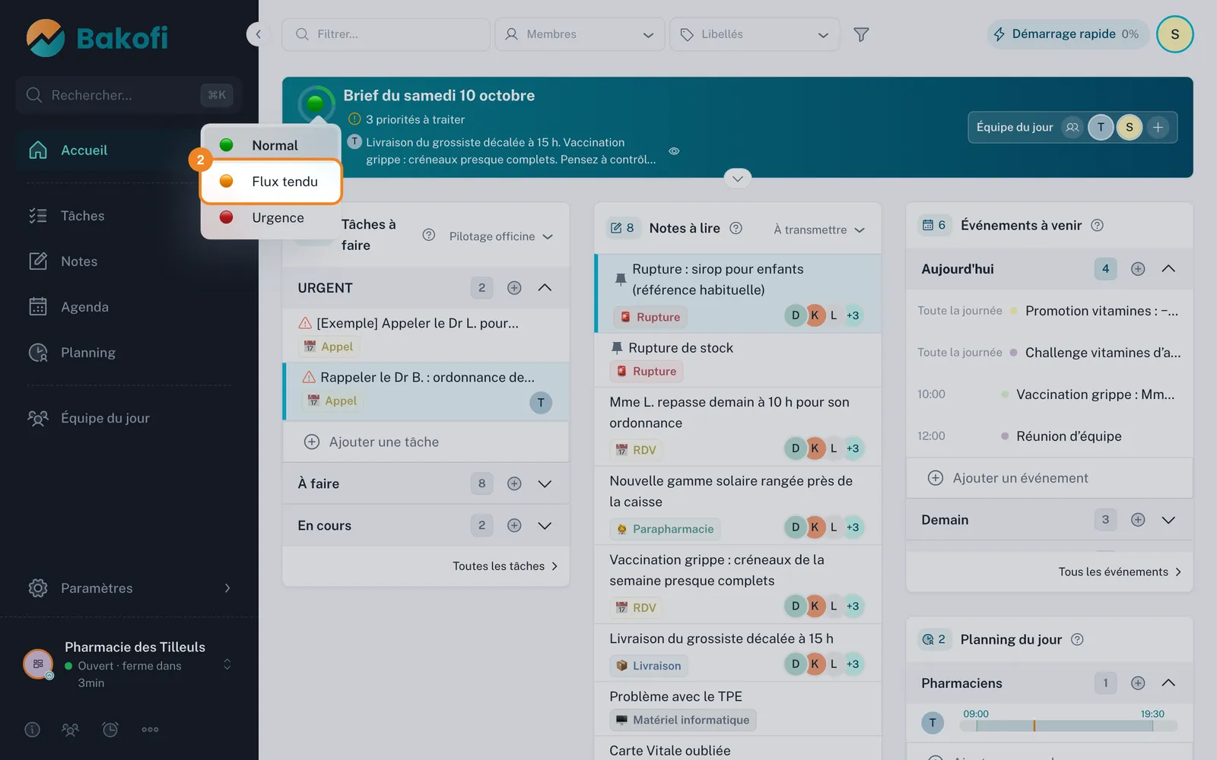The width and height of the screenshot is (1217, 760).
Task: Expand the Demain events section
Action: pos(1168,520)
